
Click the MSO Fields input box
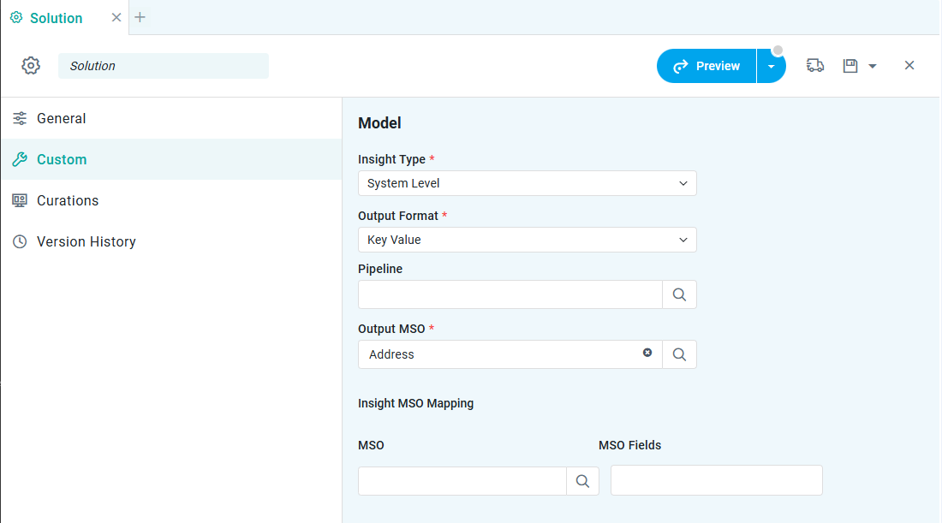click(716, 480)
